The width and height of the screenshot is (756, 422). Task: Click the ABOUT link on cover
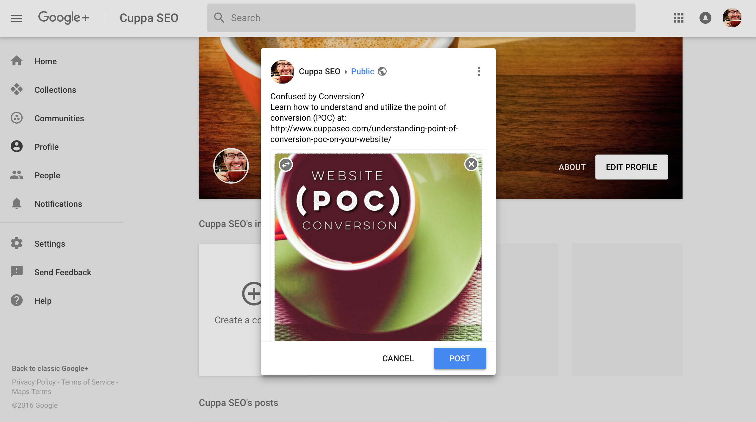tap(572, 167)
